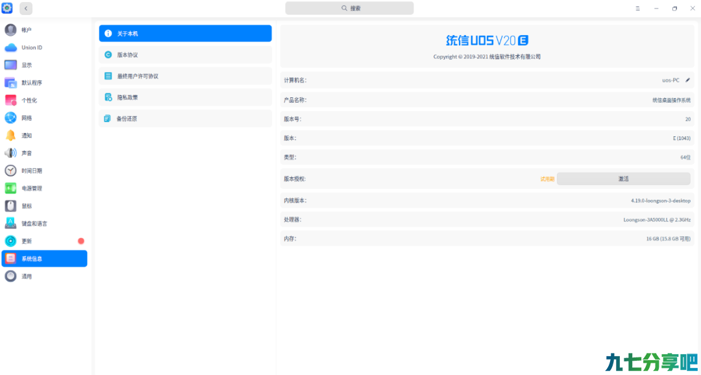Click the 统信桌面操作系统 product name value
The width and height of the screenshot is (701, 375).
(672, 100)
